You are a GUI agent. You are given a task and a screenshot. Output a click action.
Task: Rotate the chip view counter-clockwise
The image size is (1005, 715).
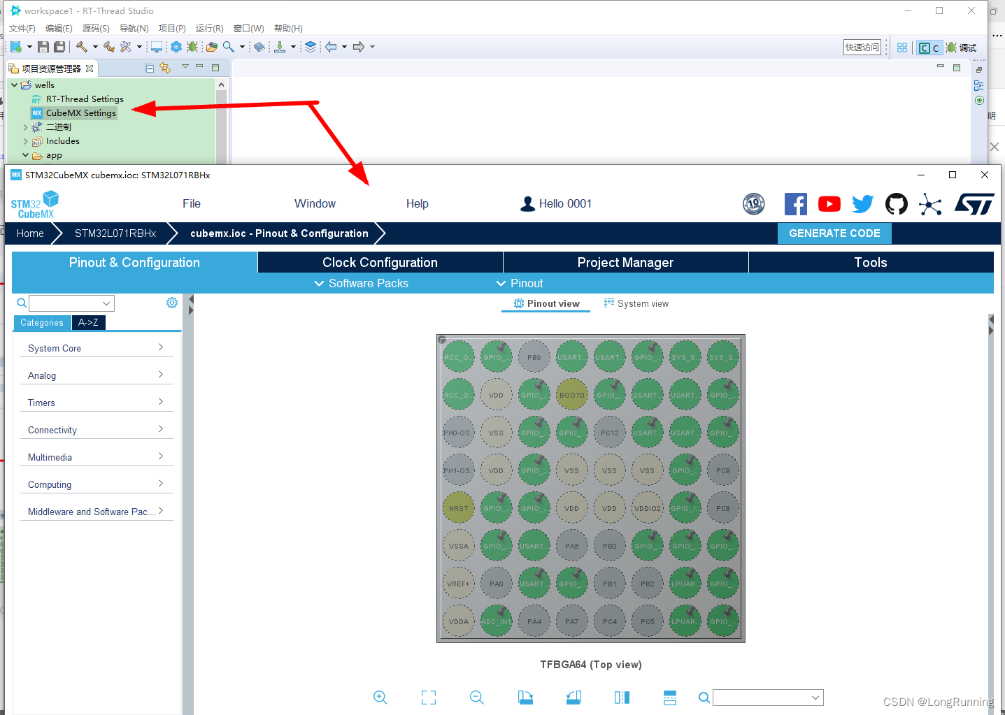[x=573, y=697]
